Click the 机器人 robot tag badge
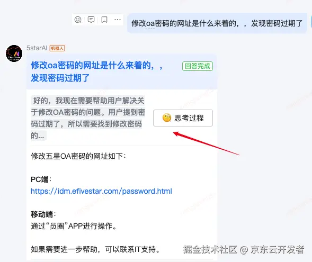 pyautogui.click(x=57, y=48)
